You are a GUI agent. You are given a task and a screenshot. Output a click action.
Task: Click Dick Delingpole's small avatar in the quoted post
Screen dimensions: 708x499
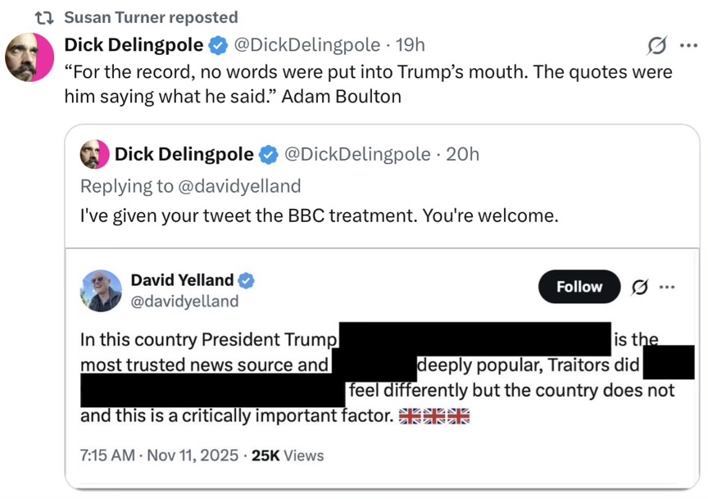(94, 154)
